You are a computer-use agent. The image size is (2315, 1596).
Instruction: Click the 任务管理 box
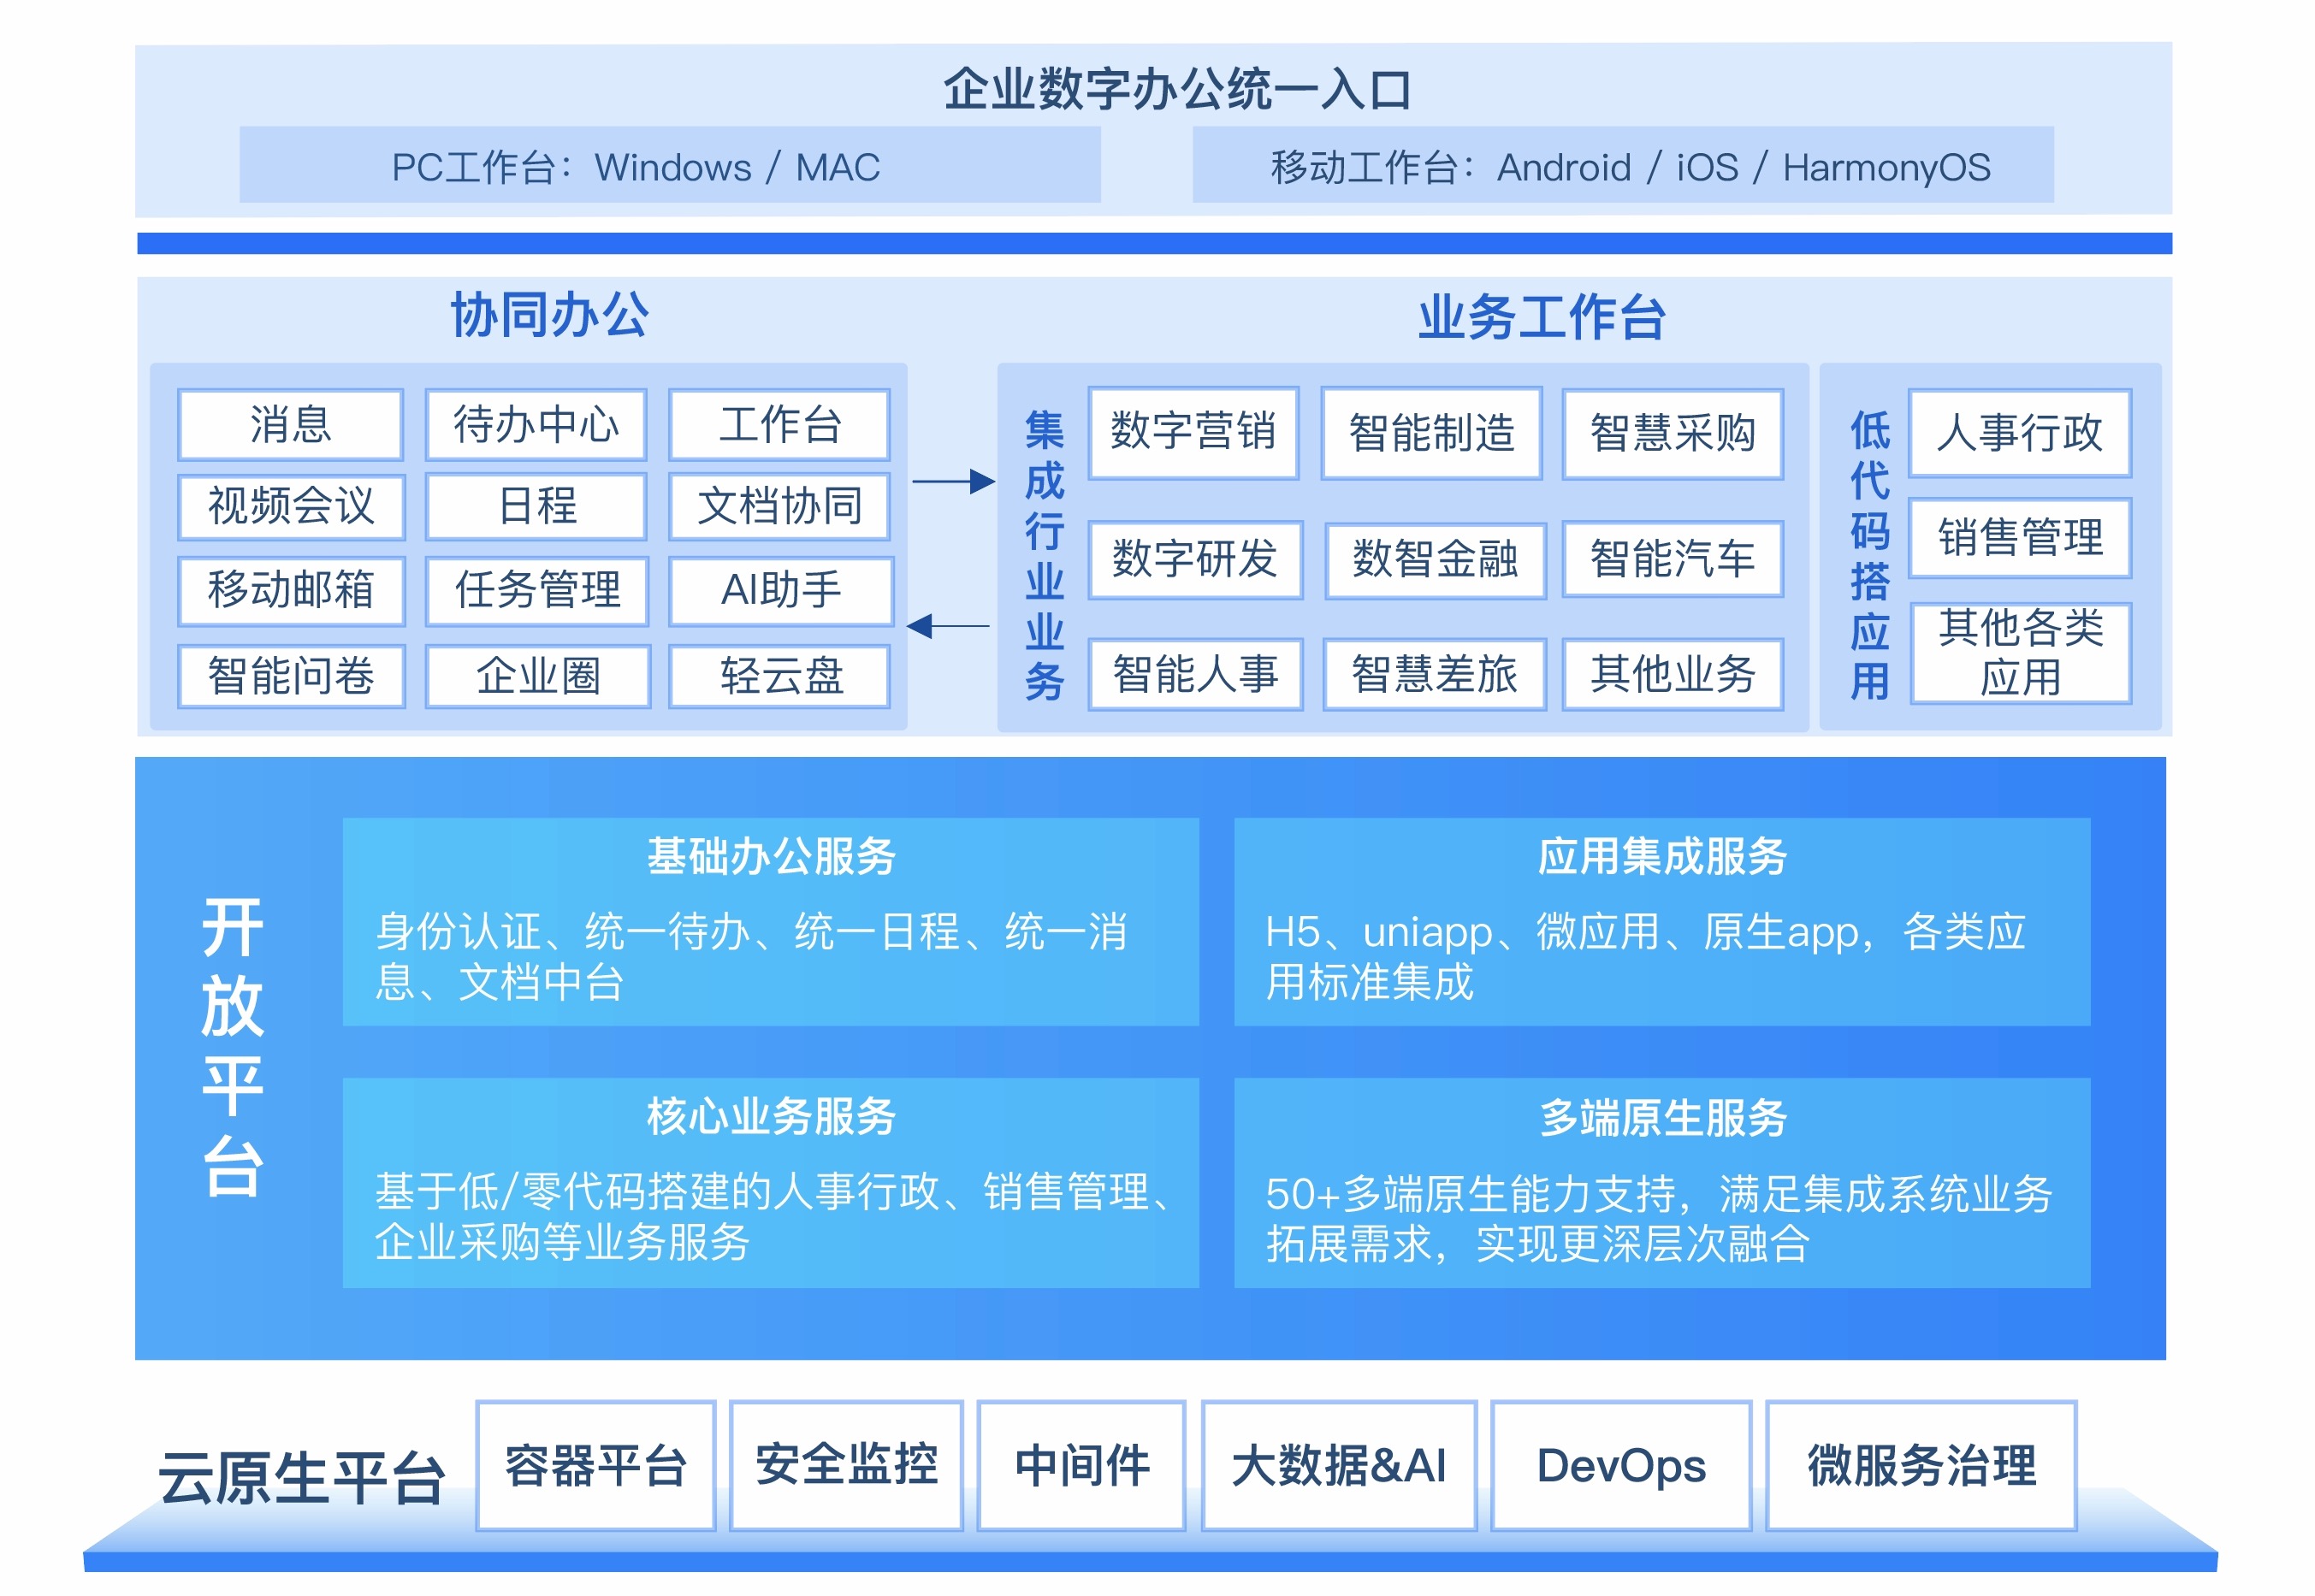(537, 590)
